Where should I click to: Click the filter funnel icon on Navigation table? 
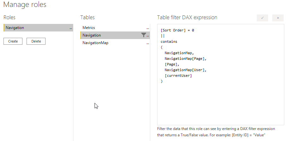pos(144,35)
